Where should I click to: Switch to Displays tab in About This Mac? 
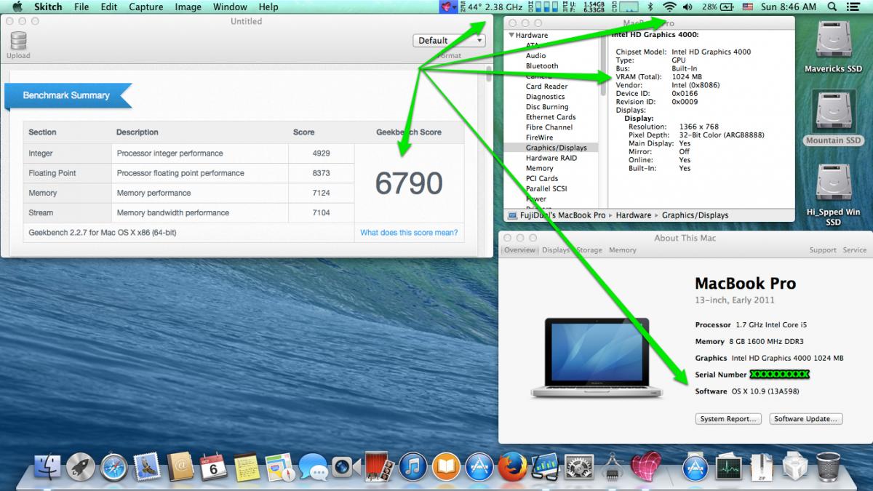pos(556,250)
